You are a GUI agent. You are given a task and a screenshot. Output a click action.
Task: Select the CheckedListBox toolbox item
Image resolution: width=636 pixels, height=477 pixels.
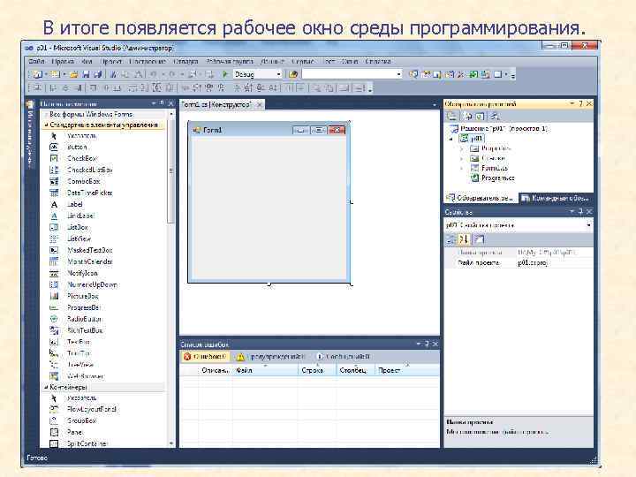pyautogui.click(x=89, y=170)
